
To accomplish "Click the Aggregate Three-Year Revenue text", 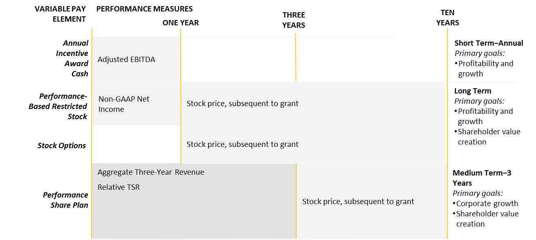I will [151, 172].
